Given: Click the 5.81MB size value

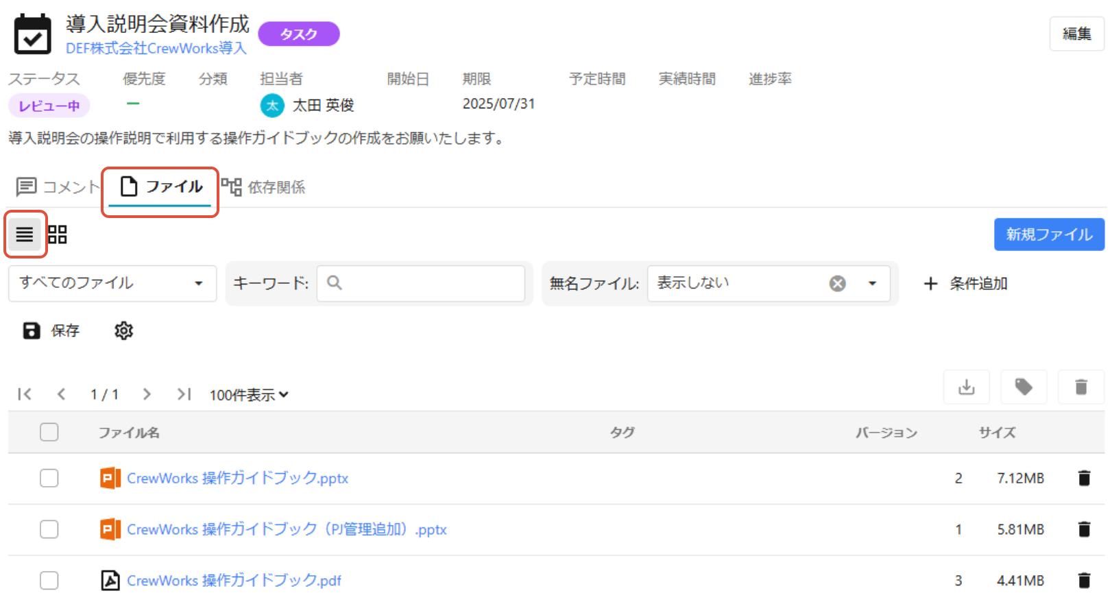Looking at the screenshot, I should pyautogui.click(x=1020, y=529).
